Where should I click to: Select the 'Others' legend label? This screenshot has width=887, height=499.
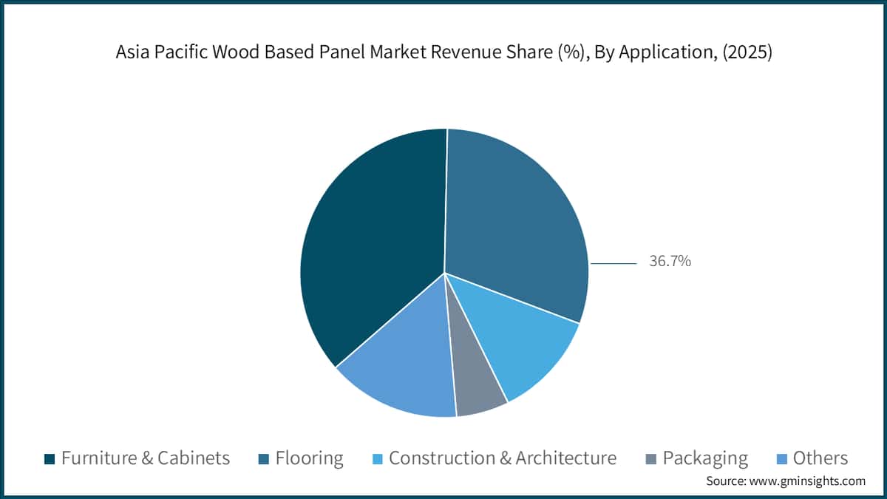[x=820, y=458]
